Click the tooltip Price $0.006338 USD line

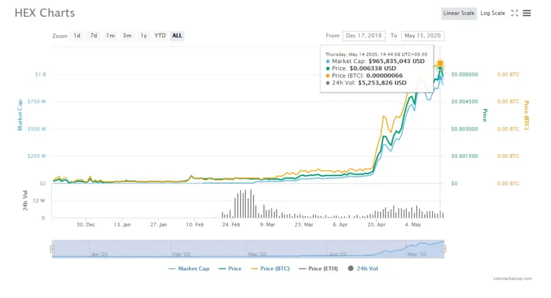point(361,68)
